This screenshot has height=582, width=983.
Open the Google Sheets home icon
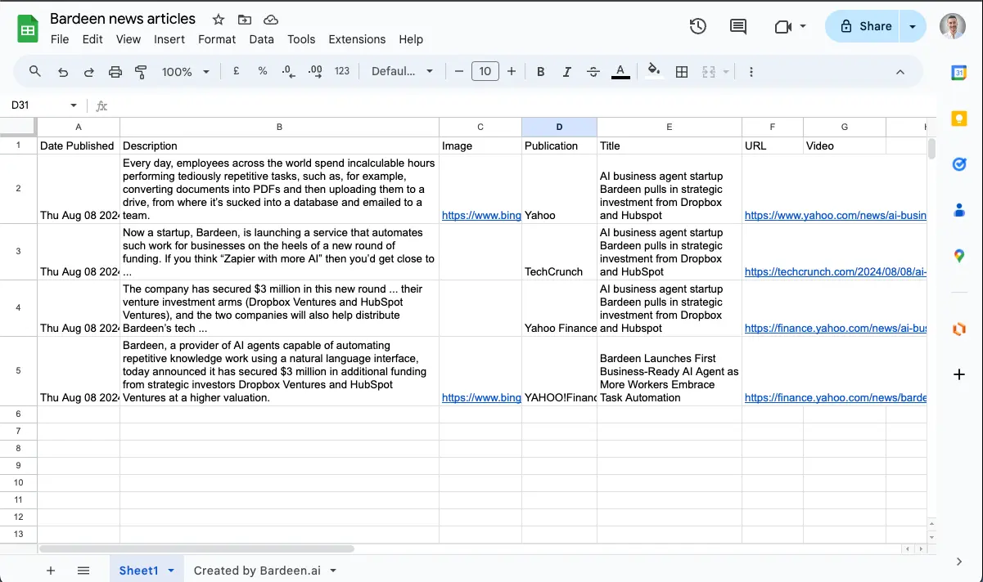click(28, 29)
